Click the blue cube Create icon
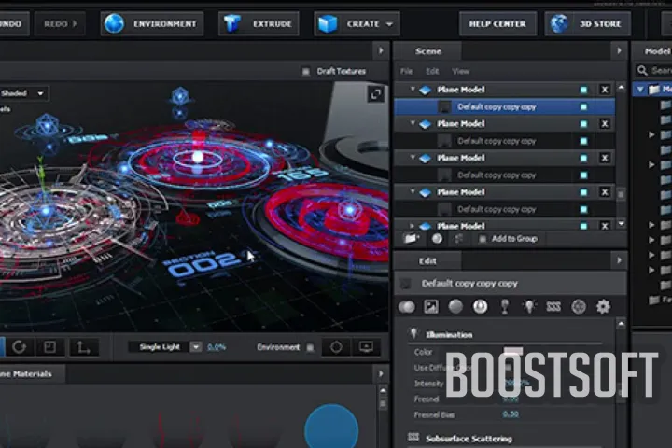Screen dimensions: 672x448 328,23
